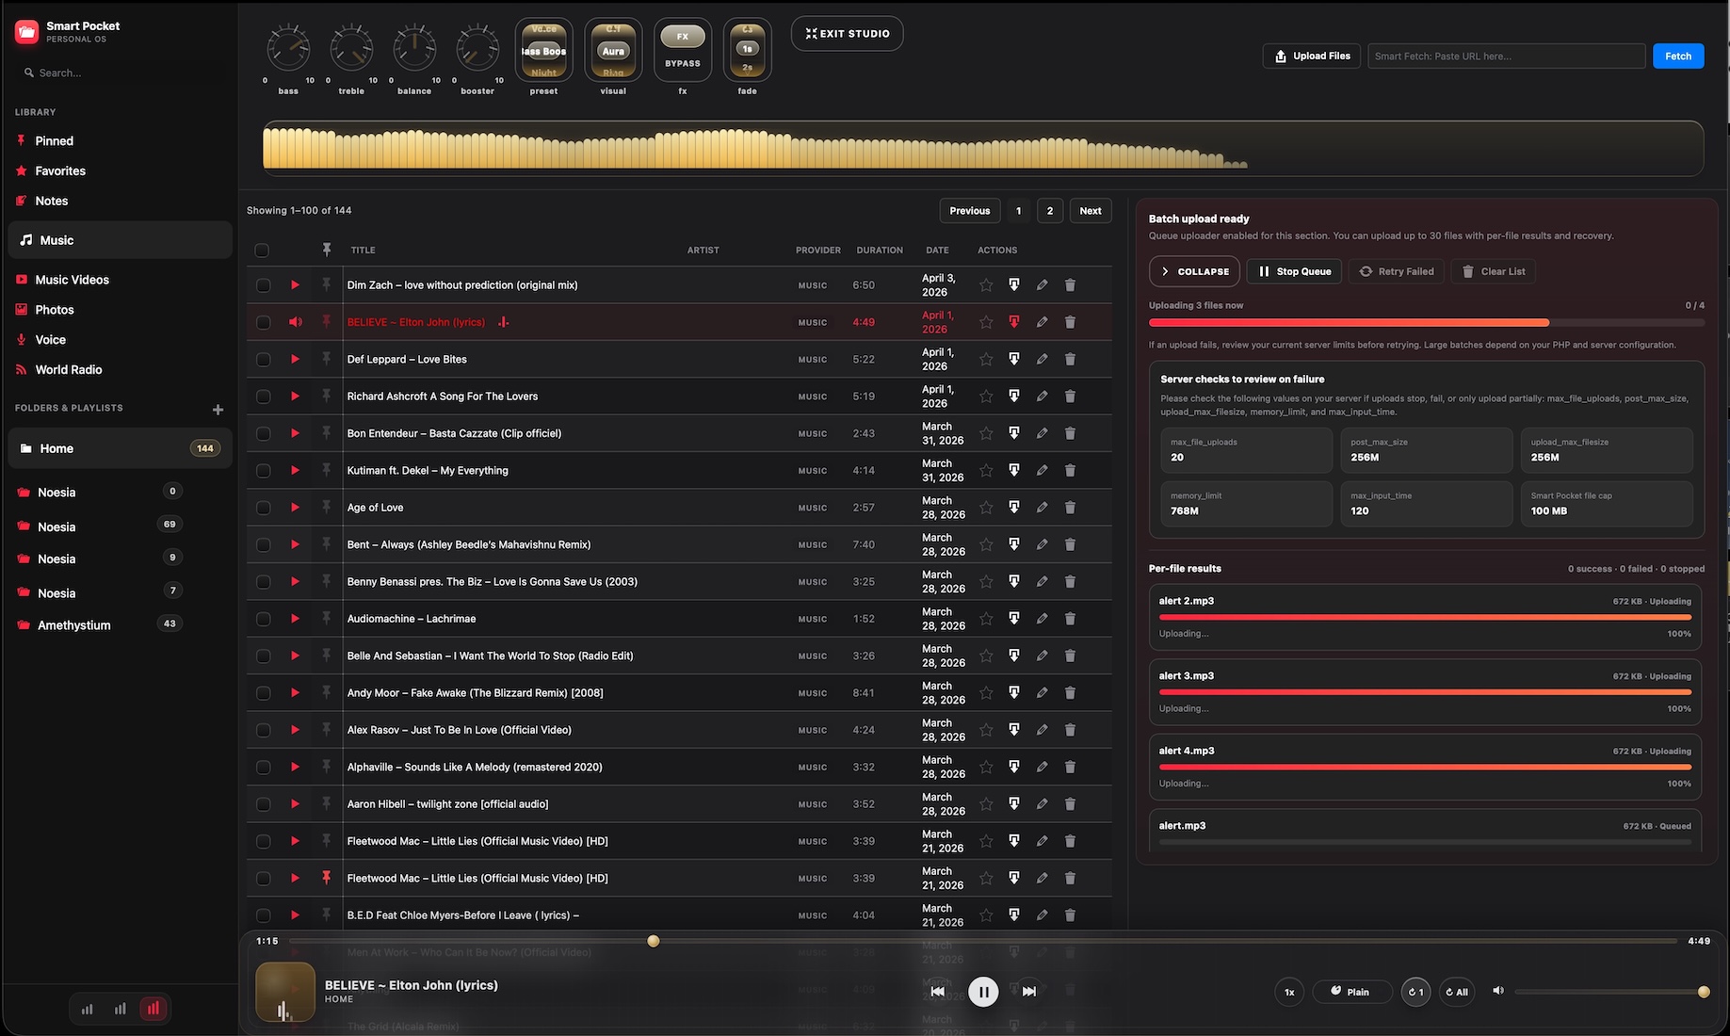Click the playback progress seek bar handle
1730x1036 pixels.
[x=654, y=941]
